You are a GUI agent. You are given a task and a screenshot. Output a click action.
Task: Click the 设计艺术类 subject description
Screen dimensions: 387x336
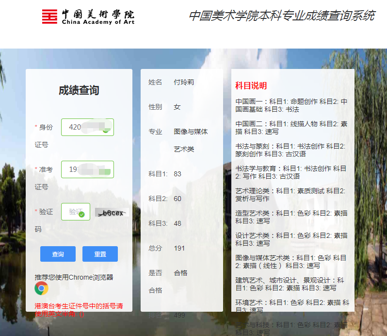(291, 239)
